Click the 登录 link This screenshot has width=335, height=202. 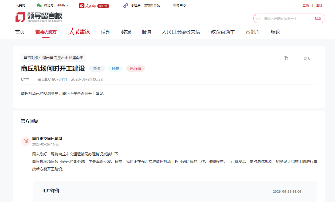306,5
